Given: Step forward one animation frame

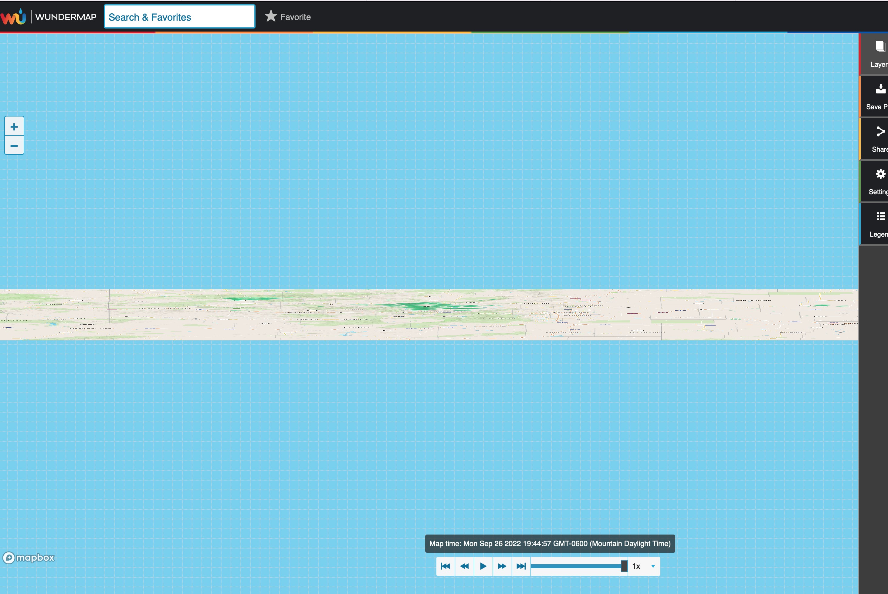Looking at the screenshot, I should 502,566.
